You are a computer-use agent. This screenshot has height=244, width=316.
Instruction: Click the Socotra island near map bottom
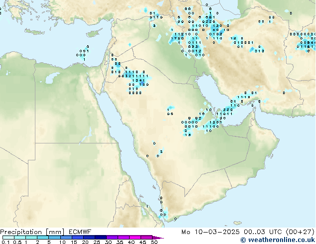pos(238,223)
